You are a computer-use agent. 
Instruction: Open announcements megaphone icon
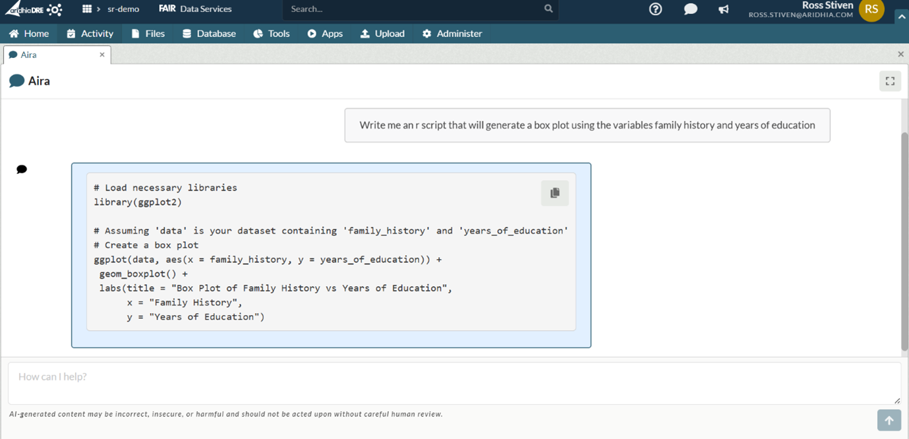pos(724,9)
